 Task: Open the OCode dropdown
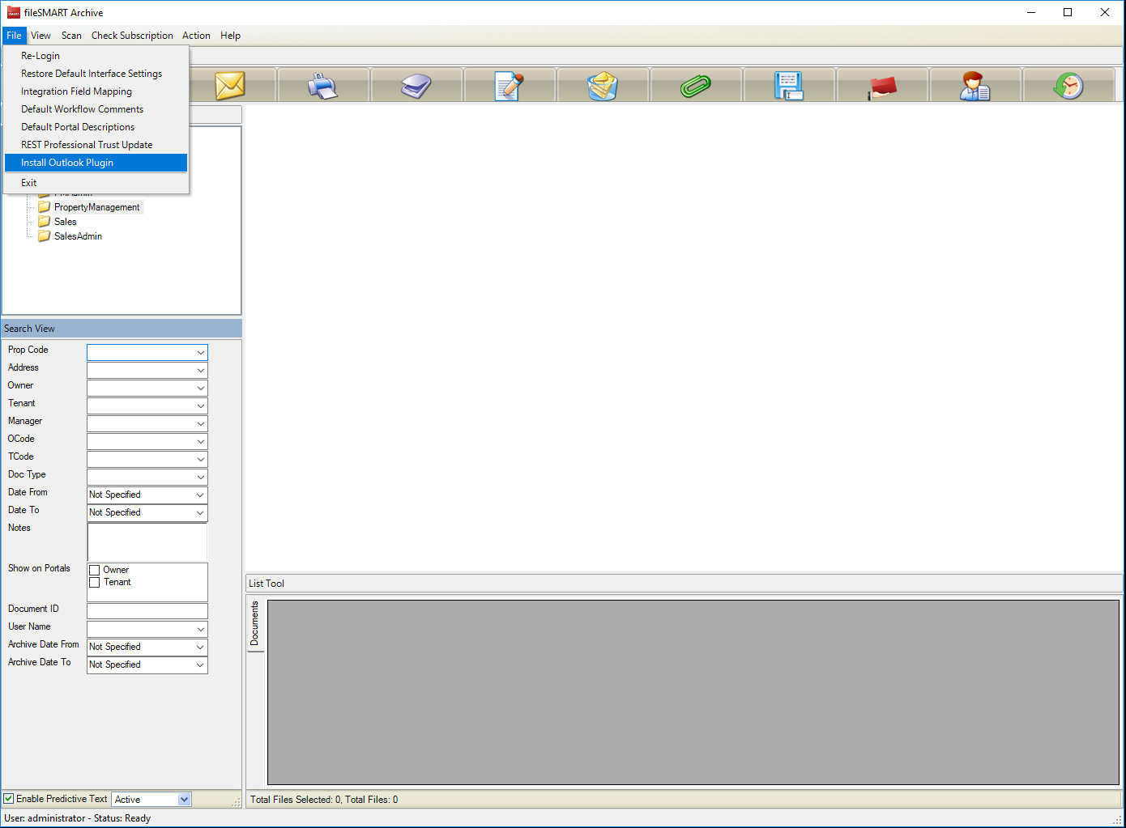click(x=200, y=441)
